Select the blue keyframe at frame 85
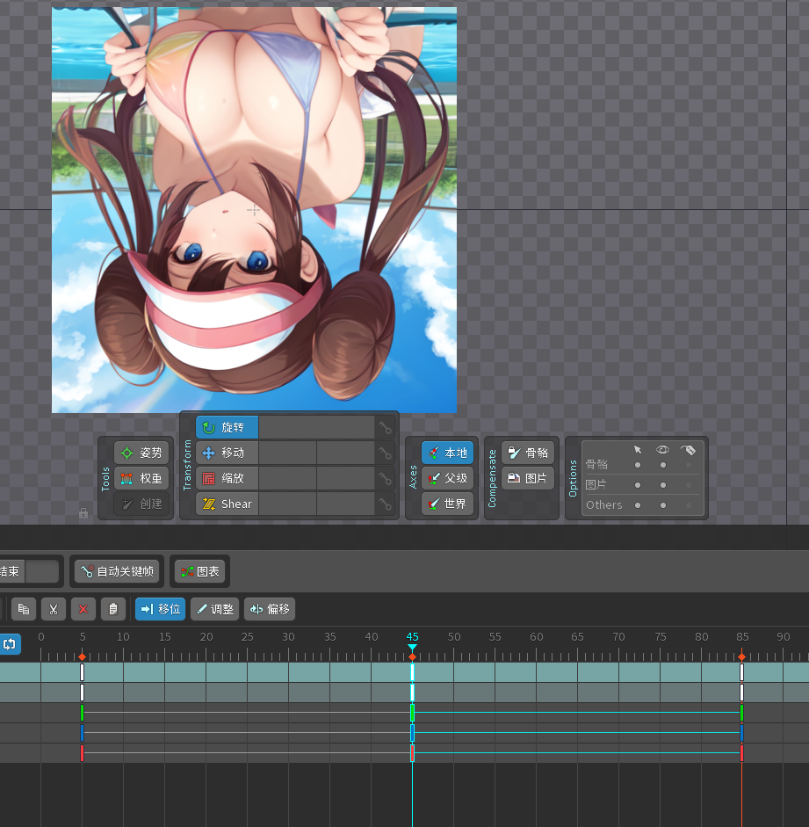 [x=742, y=733]
